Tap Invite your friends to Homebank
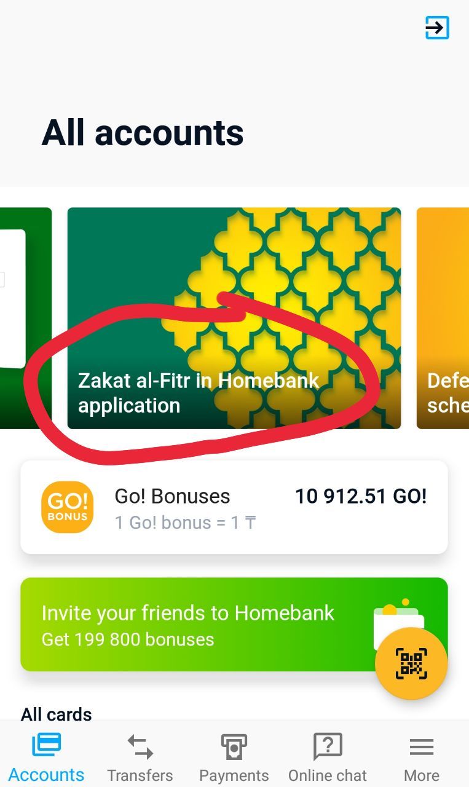This screenshot has width=469, height=787. pyautogui.click(x=187, y=613)
